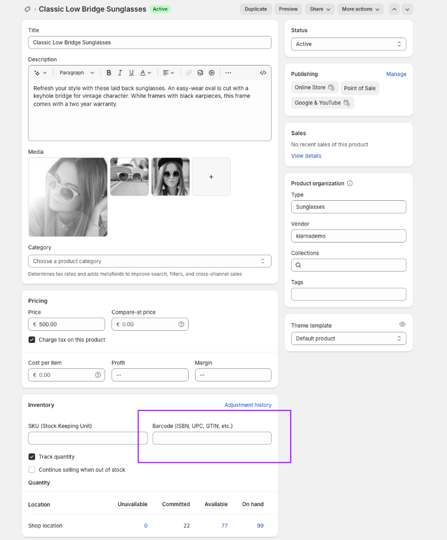The image size is (447, 540).
Task: Enable Continue selling when out of stock
Action: coord(32,470)
